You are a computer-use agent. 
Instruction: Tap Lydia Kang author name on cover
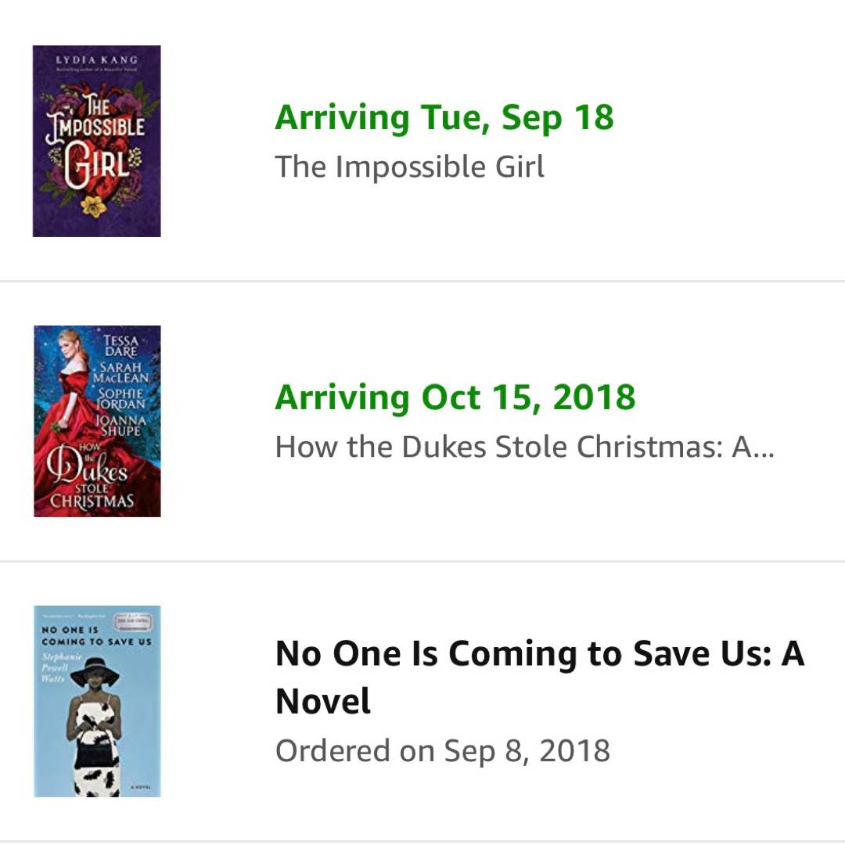click(x=96, y=60)
